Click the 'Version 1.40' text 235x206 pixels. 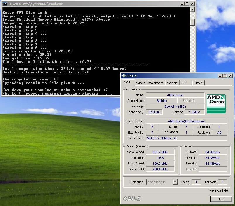point(219,190)
